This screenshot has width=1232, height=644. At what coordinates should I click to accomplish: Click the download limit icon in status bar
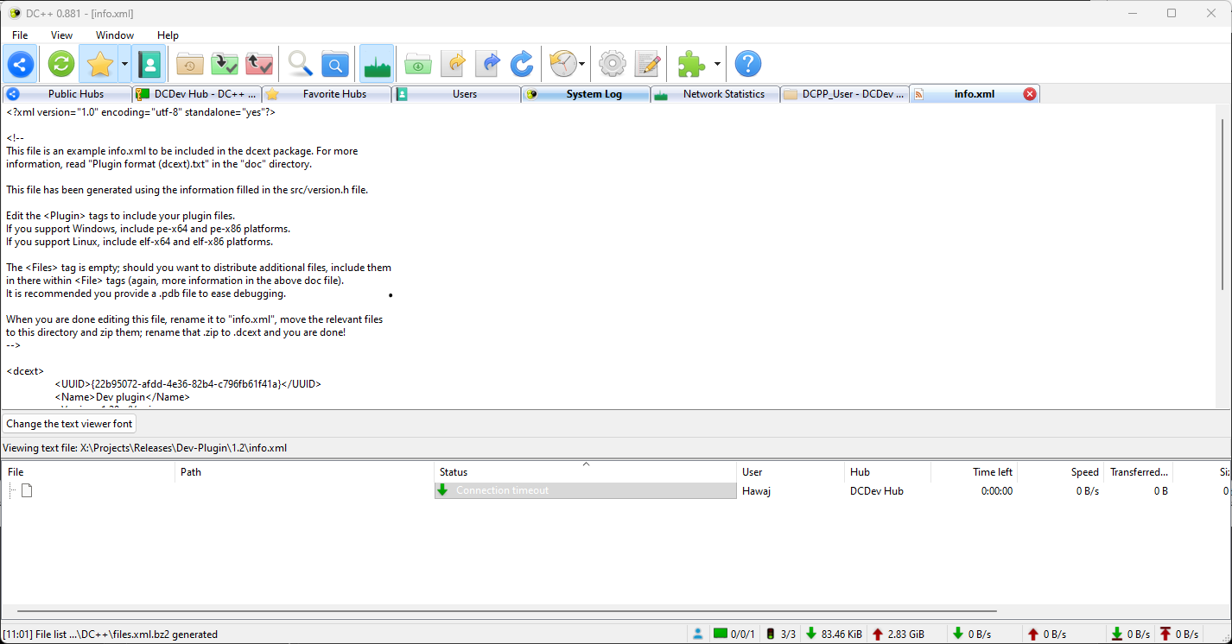1116,634
